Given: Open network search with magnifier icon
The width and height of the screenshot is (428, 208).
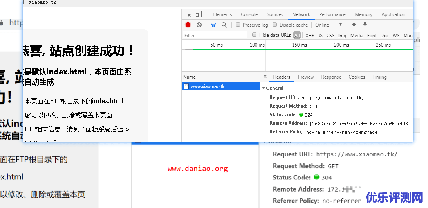Looking at the screenshot, I should [x=224, y=25].
